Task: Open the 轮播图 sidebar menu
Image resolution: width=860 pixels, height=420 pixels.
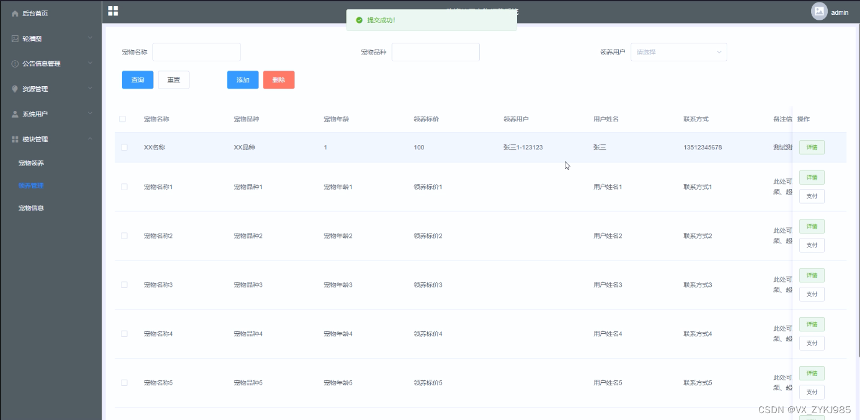Action: (x=51, y=38)
